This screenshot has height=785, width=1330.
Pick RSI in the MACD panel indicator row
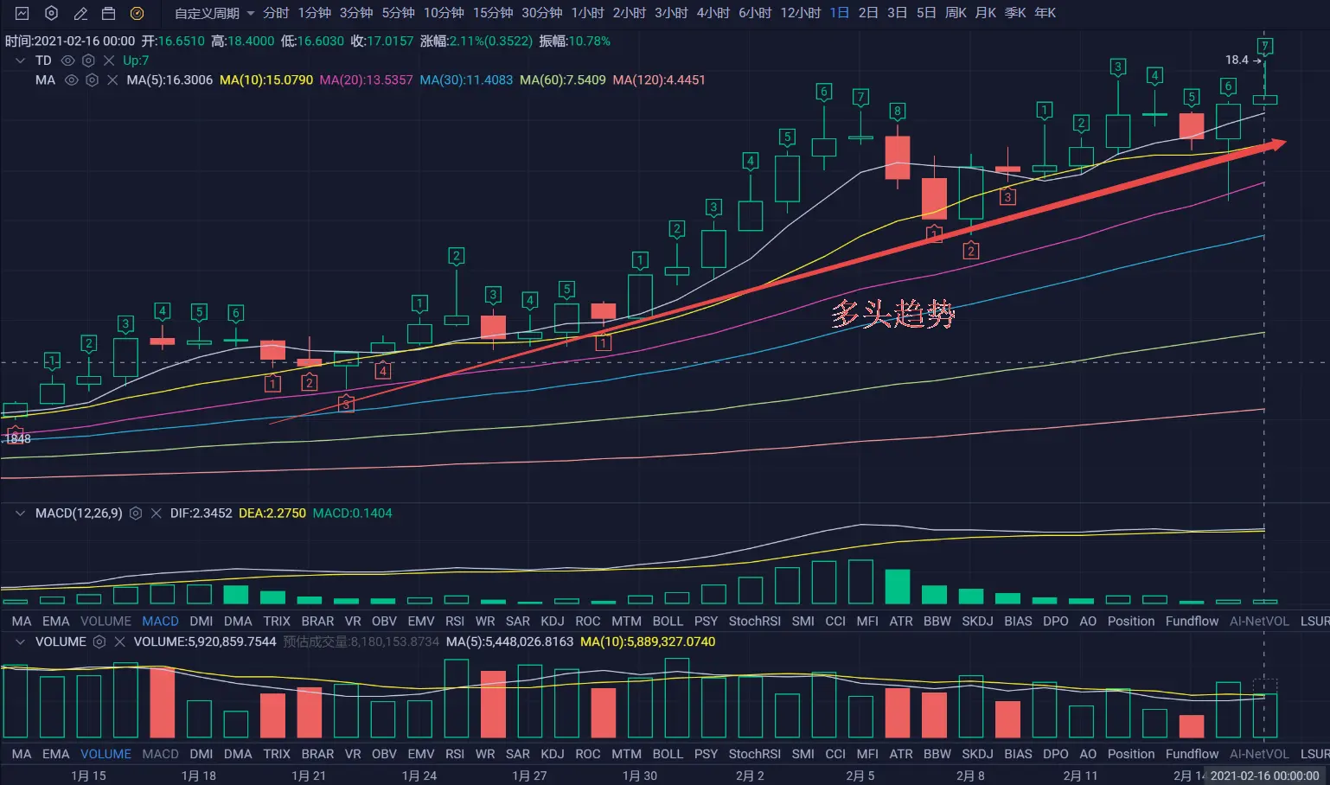click(455, 622)
